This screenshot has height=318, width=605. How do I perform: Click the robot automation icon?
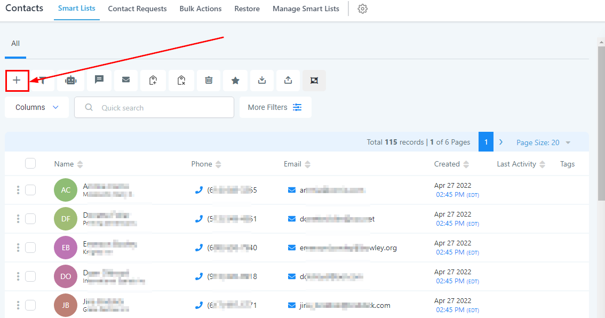coord(71,80)
